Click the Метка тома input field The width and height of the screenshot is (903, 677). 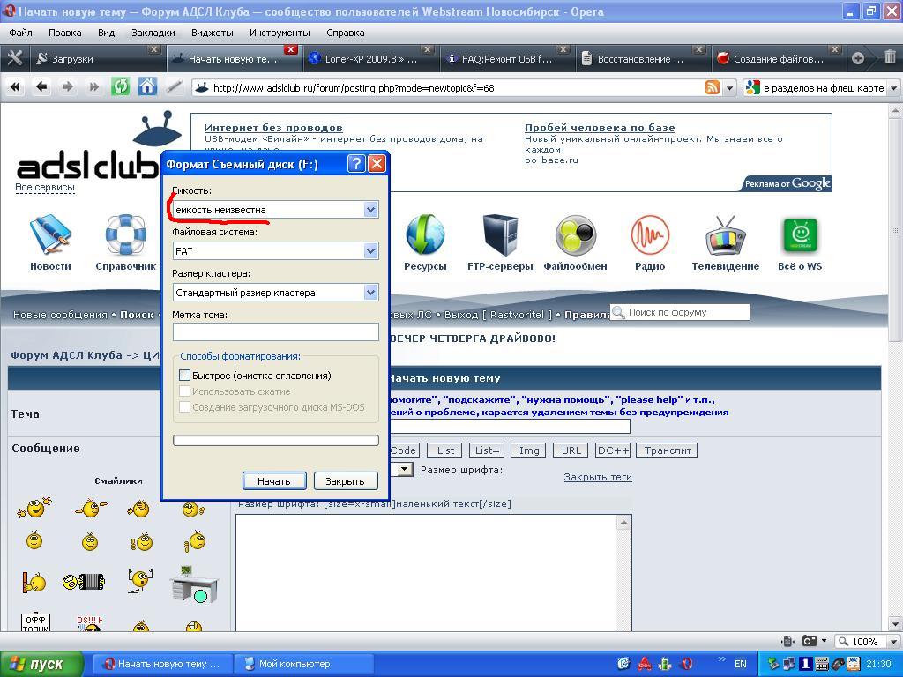point(275,331)
